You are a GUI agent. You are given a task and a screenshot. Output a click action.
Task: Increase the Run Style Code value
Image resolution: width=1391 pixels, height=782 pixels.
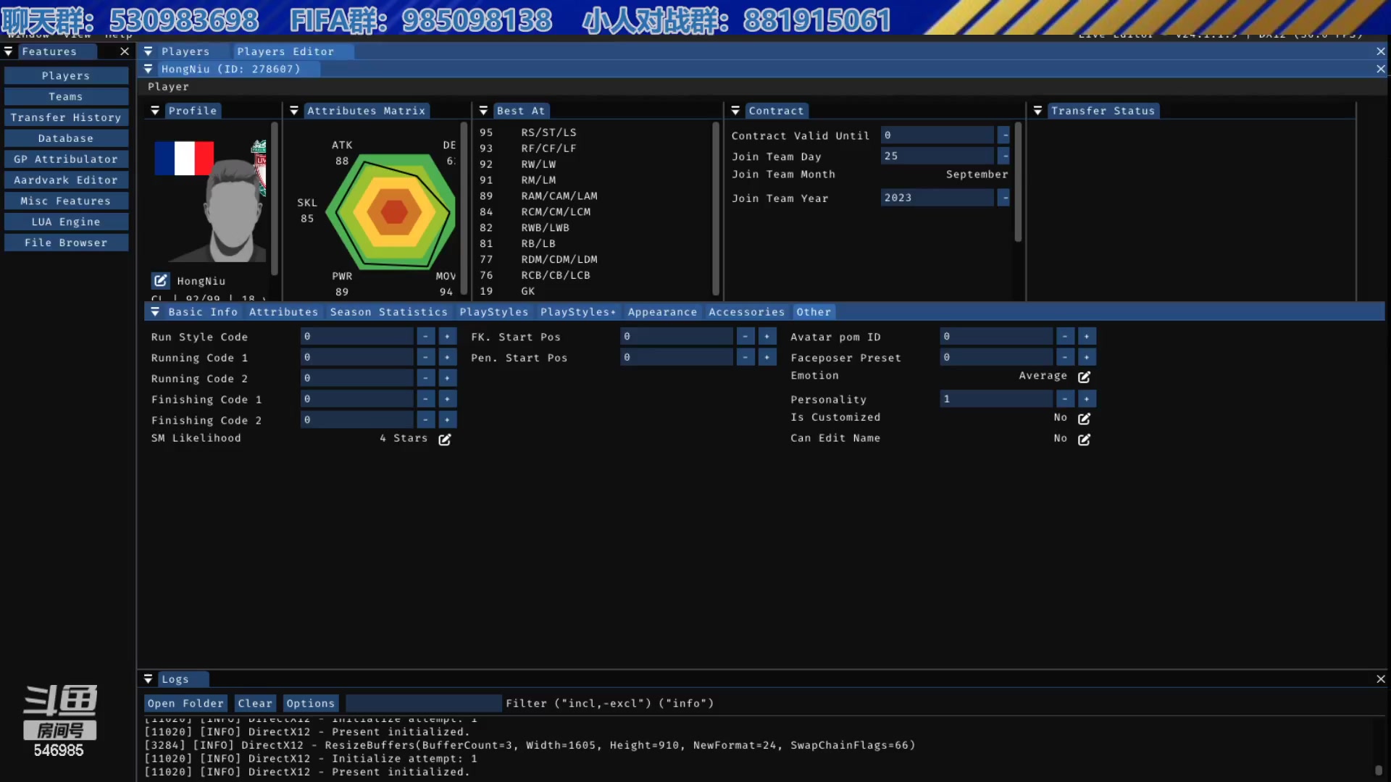pyautogui.click(x=447, y=337)
